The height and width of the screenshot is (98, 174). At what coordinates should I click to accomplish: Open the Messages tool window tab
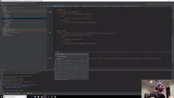point(30,93)
